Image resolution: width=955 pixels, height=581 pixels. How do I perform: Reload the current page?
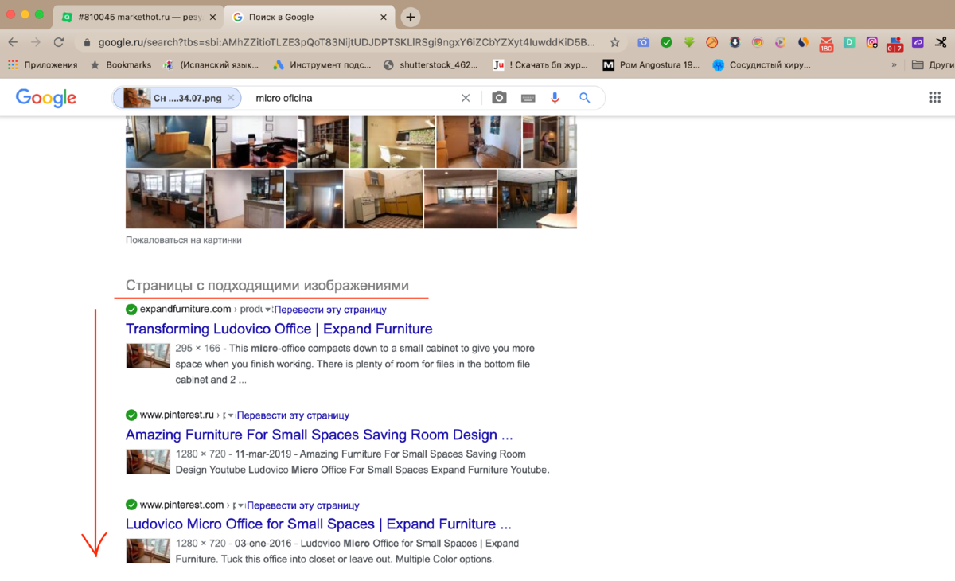58,42
